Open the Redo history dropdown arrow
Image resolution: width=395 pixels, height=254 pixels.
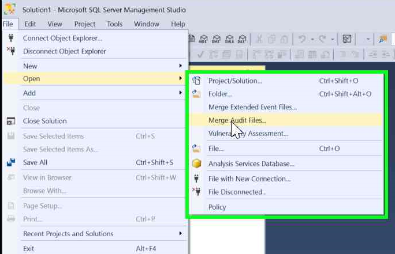333,39
